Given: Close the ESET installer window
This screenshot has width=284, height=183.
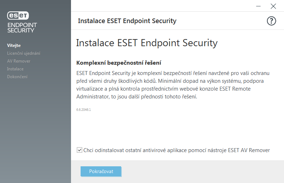Looking at the screenshot, I should (x=273, y=6).
